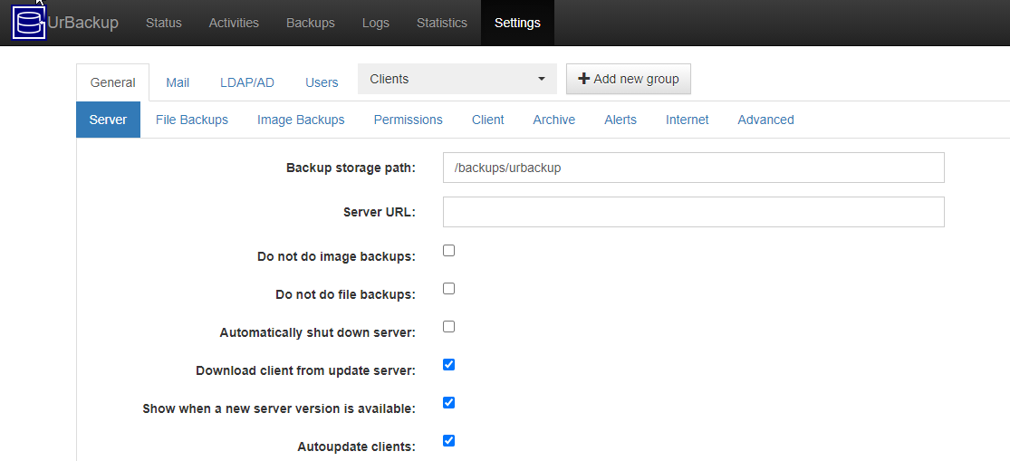
Task: Open the Activities page
Action: click(x=234, y=24)
